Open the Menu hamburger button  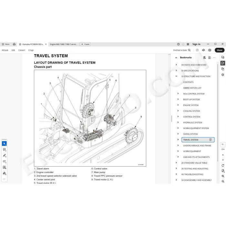click(5, 44)
